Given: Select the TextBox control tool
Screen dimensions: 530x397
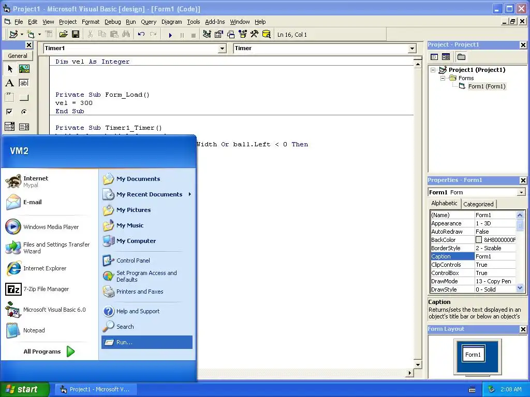Looking at the screenshot, I should pyautogui.click(x=24, y=83).
